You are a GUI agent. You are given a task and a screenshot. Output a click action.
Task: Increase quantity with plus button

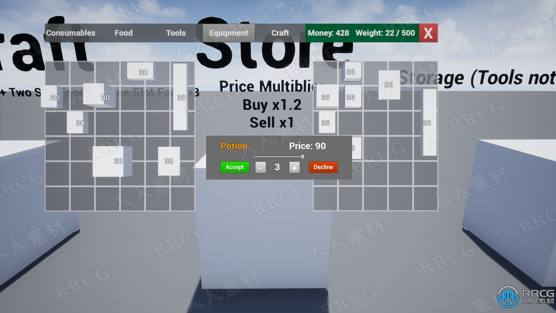pos(294,167)
